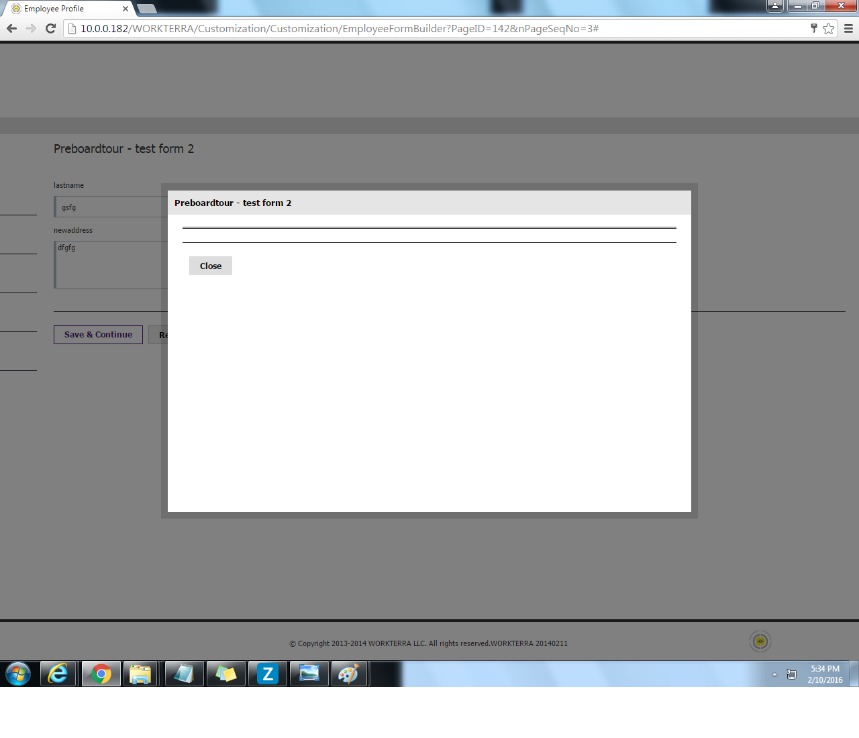Click the yellow circular footer icon

(760, 641)
